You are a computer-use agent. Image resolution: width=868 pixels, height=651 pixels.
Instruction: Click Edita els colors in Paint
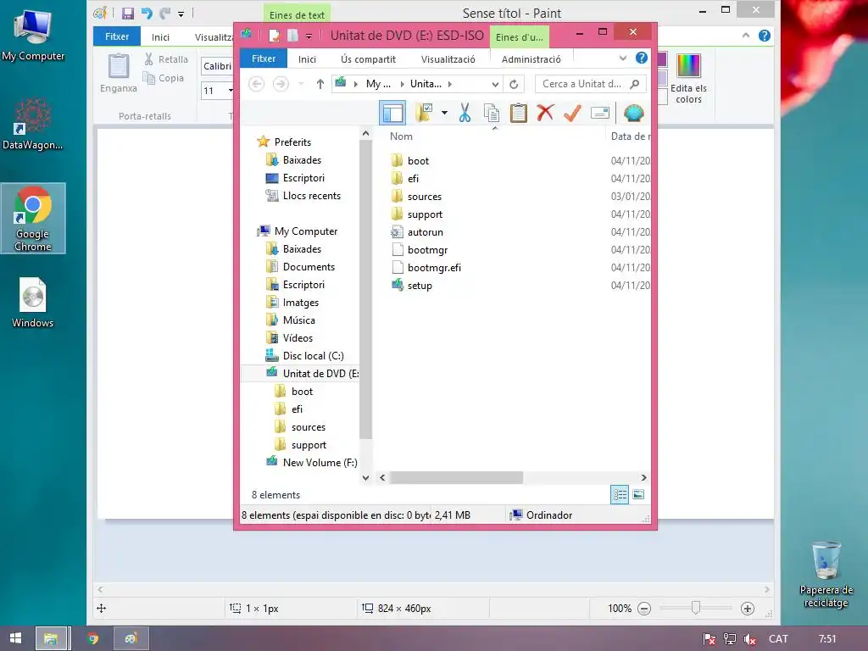(x=688, y=79)
